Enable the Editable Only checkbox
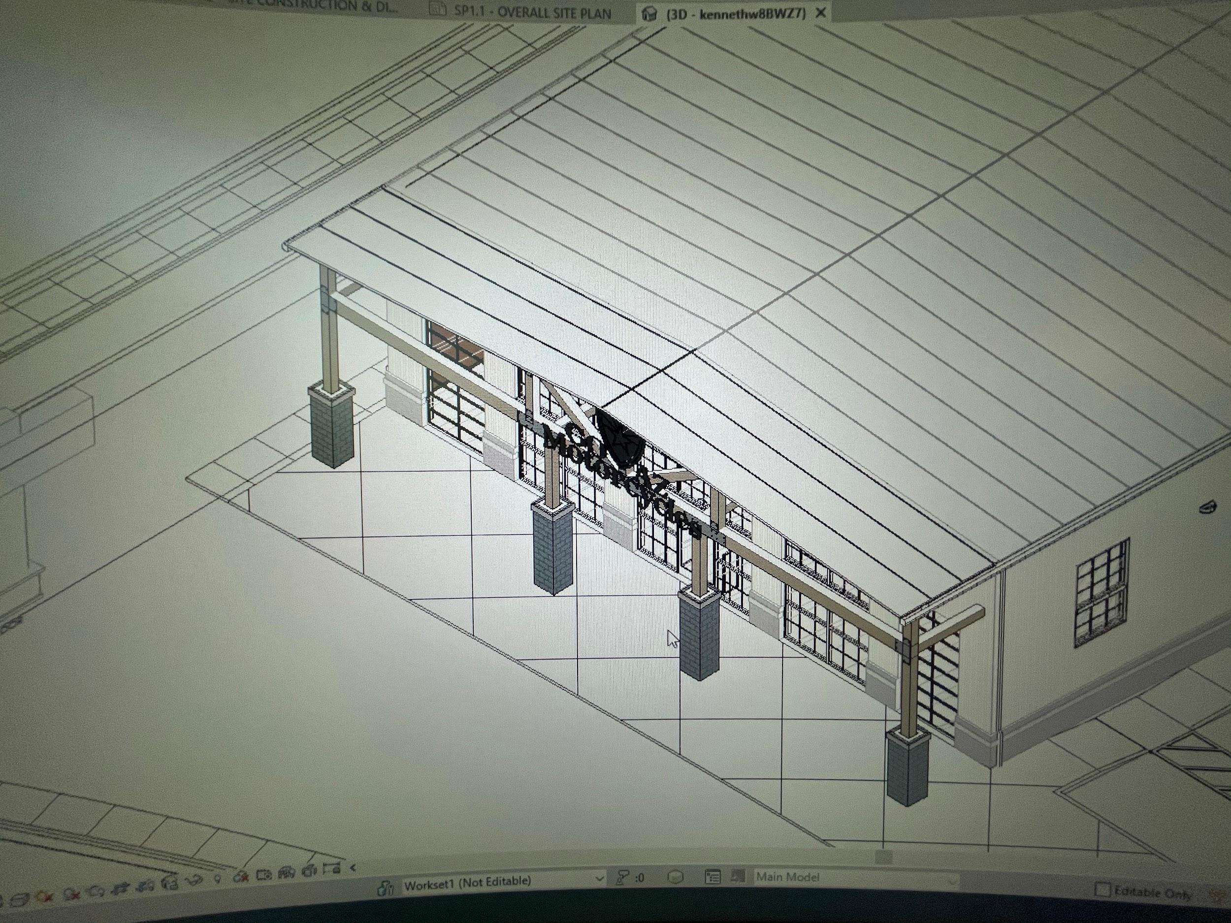Screen dimensions: 1231x923 (1102, 889)
